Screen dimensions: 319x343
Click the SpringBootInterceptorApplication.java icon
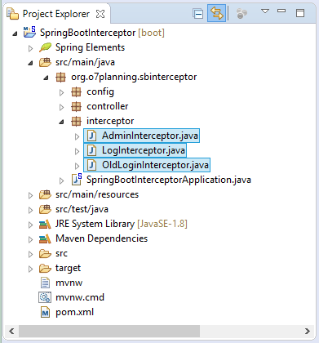pyautogui.click(x=77, y=180)
